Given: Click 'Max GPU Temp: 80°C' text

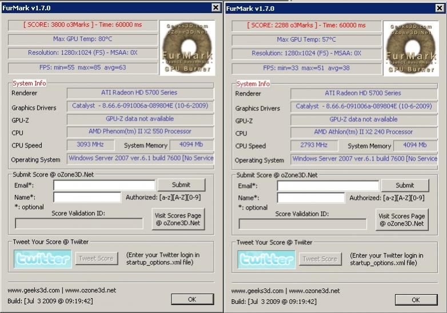Looking at the screenshot, I should 83,39.
